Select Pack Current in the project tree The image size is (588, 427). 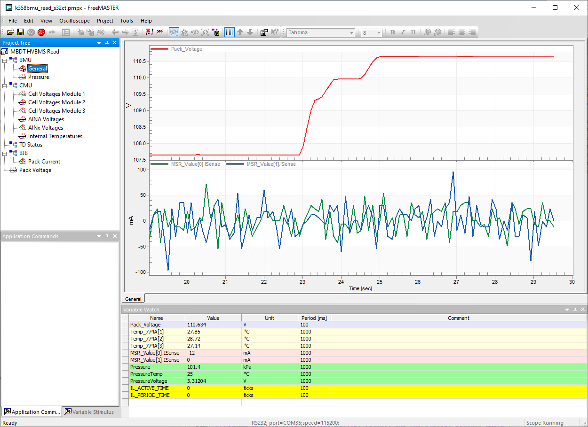pyautogui.click(x=45, y=161)
